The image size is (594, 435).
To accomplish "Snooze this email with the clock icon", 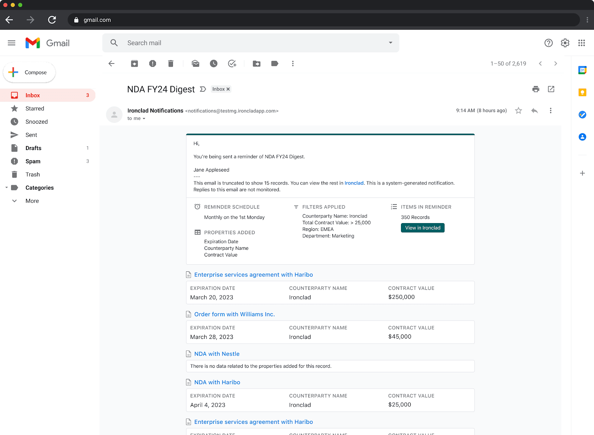I will (x=213, y=63).
